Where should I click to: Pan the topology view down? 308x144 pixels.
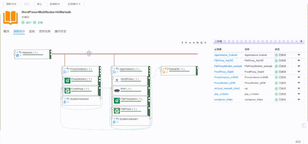[x=194, y=42]
